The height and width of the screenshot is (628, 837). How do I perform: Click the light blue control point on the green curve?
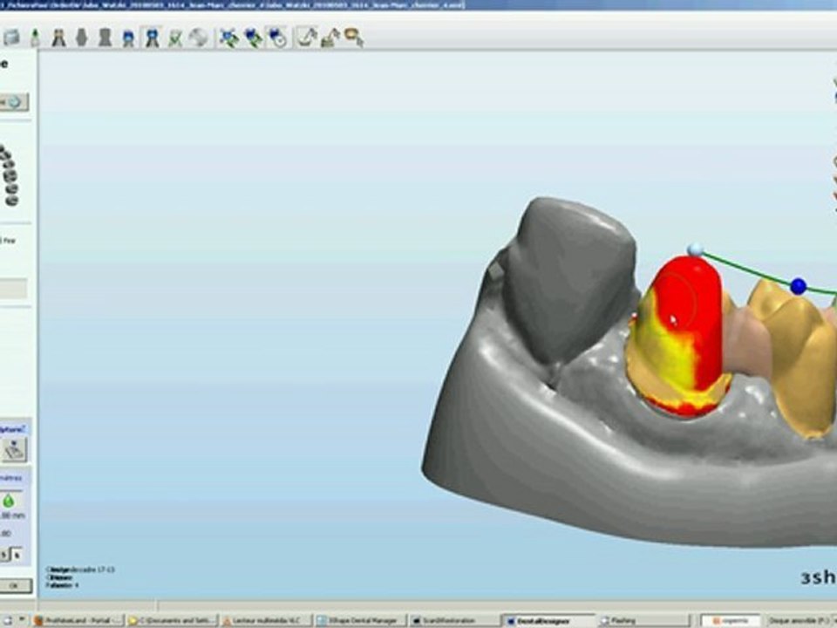click(695, 250)
